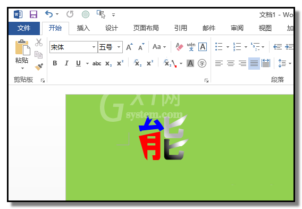The height and width of the screenshot is (209, 302).
Task: Toggle underline formatting
Action: pyautogui.click(x=78, y=63)
